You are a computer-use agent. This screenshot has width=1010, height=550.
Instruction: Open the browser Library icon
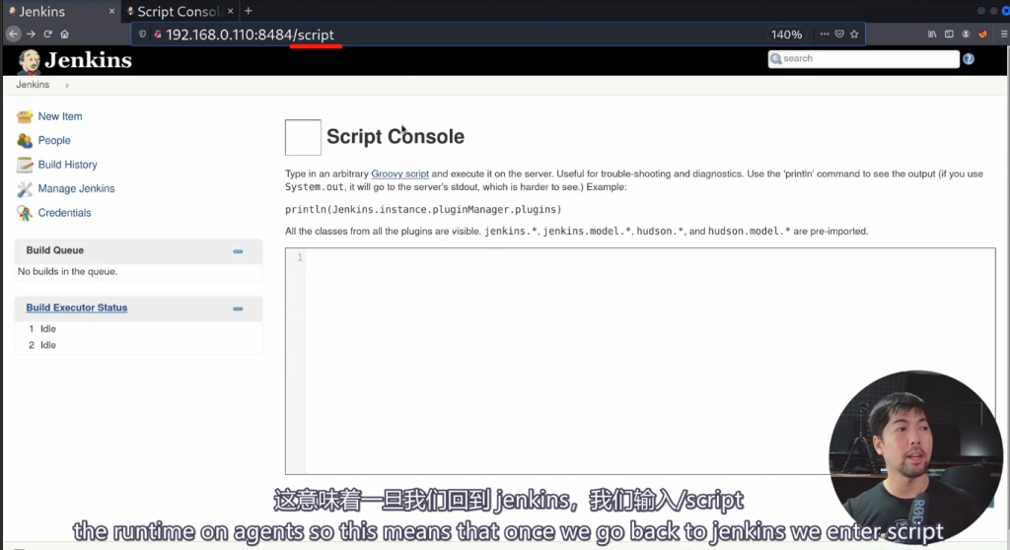(932, 34)
